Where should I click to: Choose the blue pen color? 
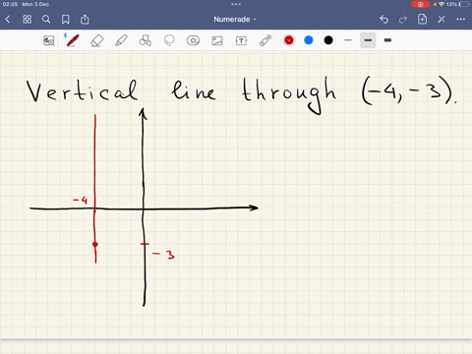309,40
